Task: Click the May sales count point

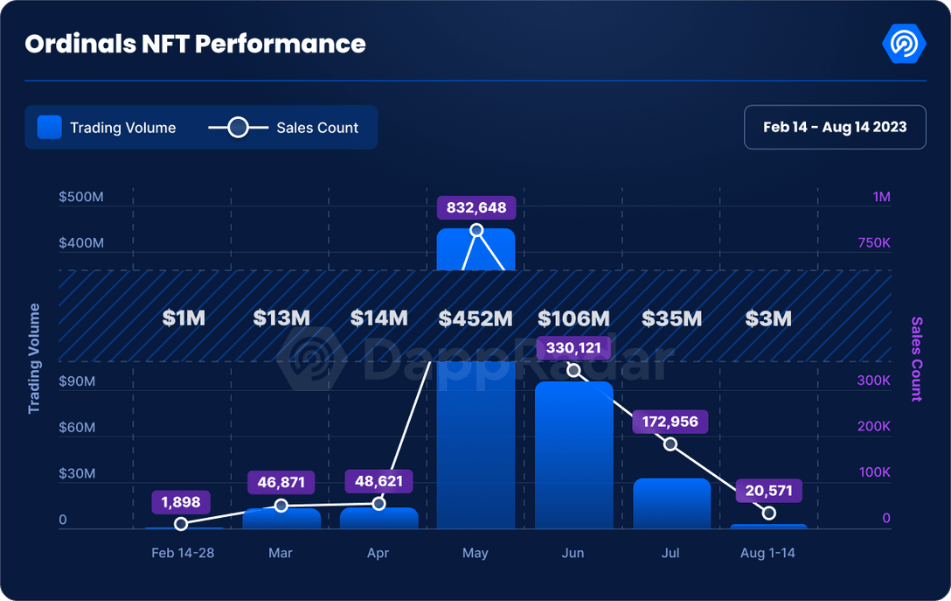Action: (476, 231)
